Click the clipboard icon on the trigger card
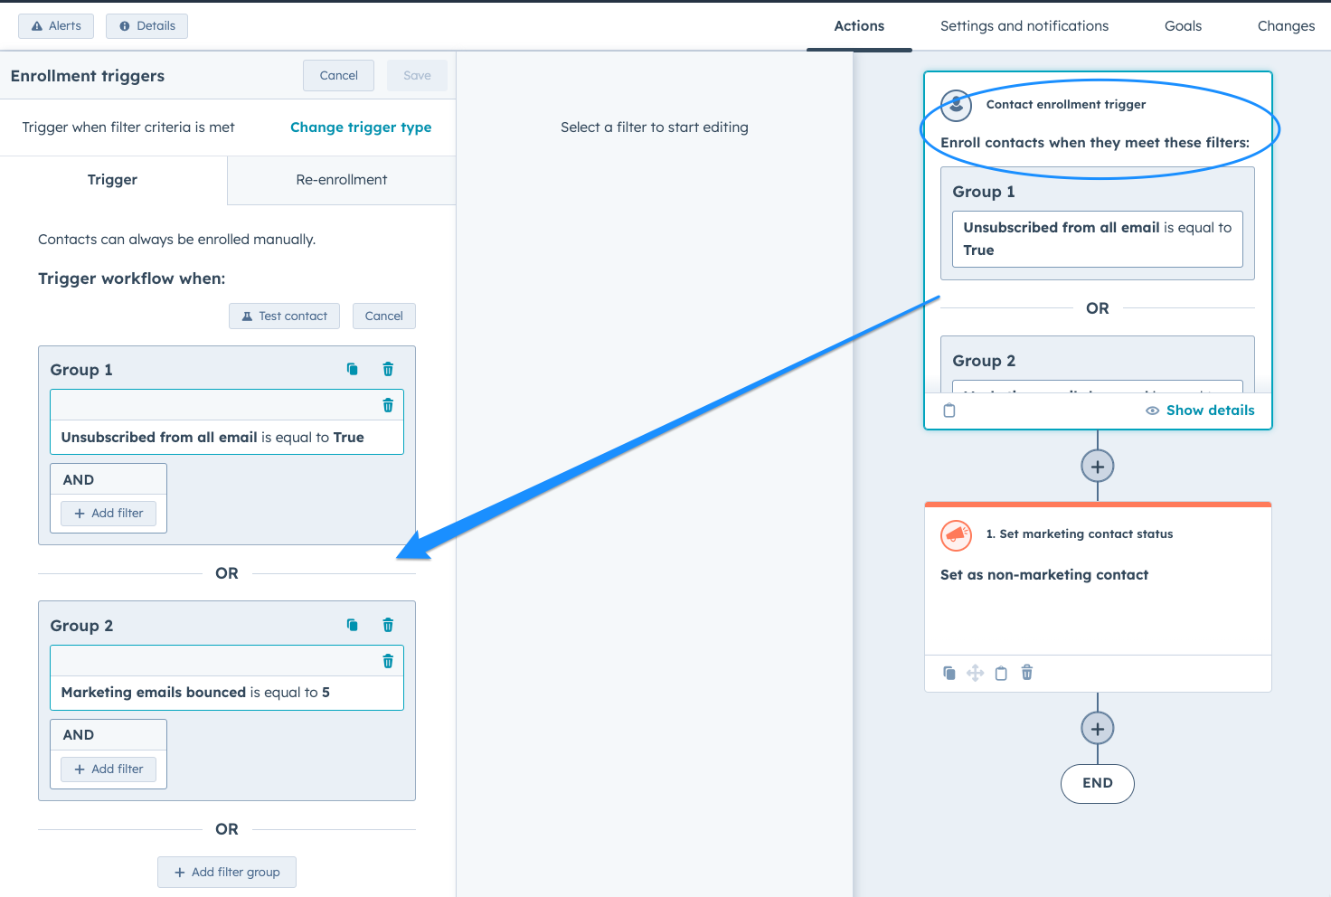The width and height of the screenshot is (1331, 897). click(949, 410)
